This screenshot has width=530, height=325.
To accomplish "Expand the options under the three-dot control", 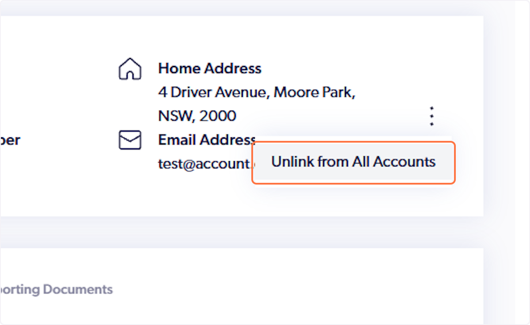I will click(432, 117).
